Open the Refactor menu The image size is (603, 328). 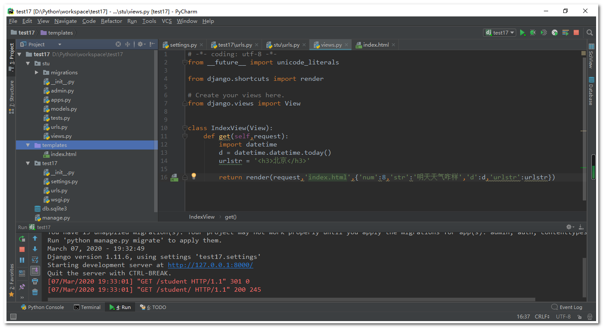pyautogui.click(x=111, y=21)
